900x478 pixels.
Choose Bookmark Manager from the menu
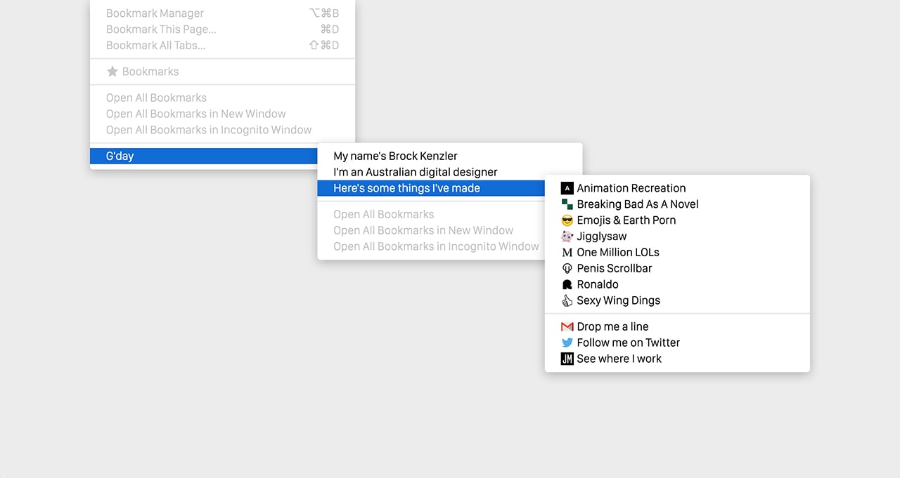coord(155,13)
